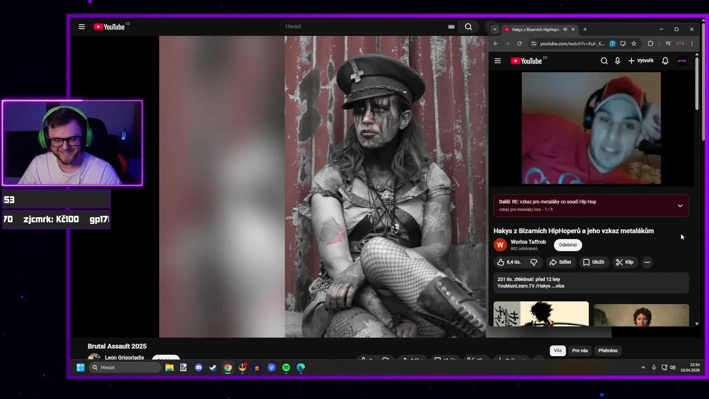The width and height of the screenshot is (709, 399).
Task: Open YouTube search in the right window
Action: pos(604,61)
